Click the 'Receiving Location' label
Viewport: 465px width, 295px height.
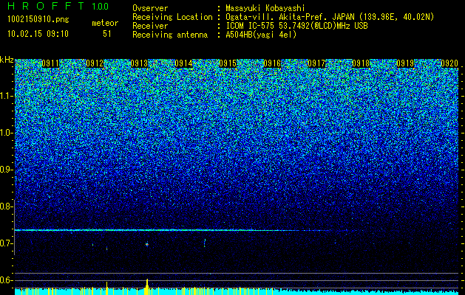coord(172,17)
